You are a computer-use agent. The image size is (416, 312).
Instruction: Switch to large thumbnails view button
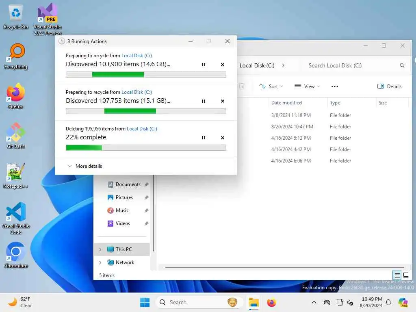(x=406, y=275)
